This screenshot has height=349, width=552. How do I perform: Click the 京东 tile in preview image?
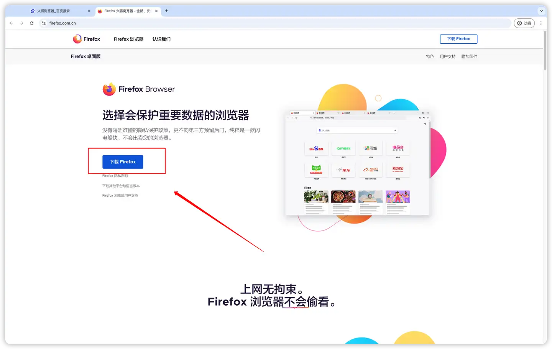(x=343, y=170)
